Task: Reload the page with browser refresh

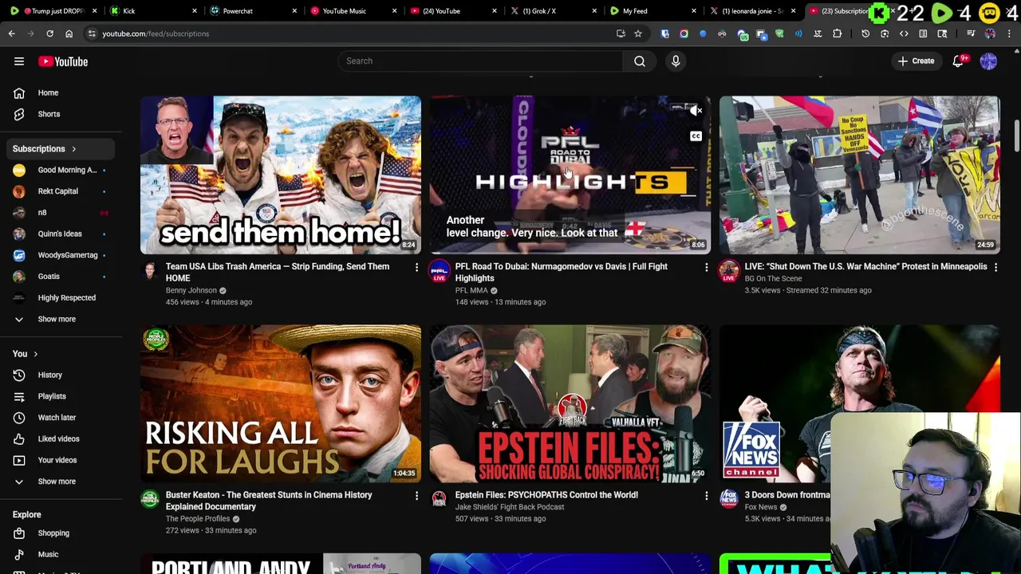Action: coord(49,33)
